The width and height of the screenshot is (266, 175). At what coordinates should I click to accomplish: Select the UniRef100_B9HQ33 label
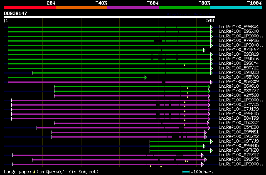tap(239, 72)
